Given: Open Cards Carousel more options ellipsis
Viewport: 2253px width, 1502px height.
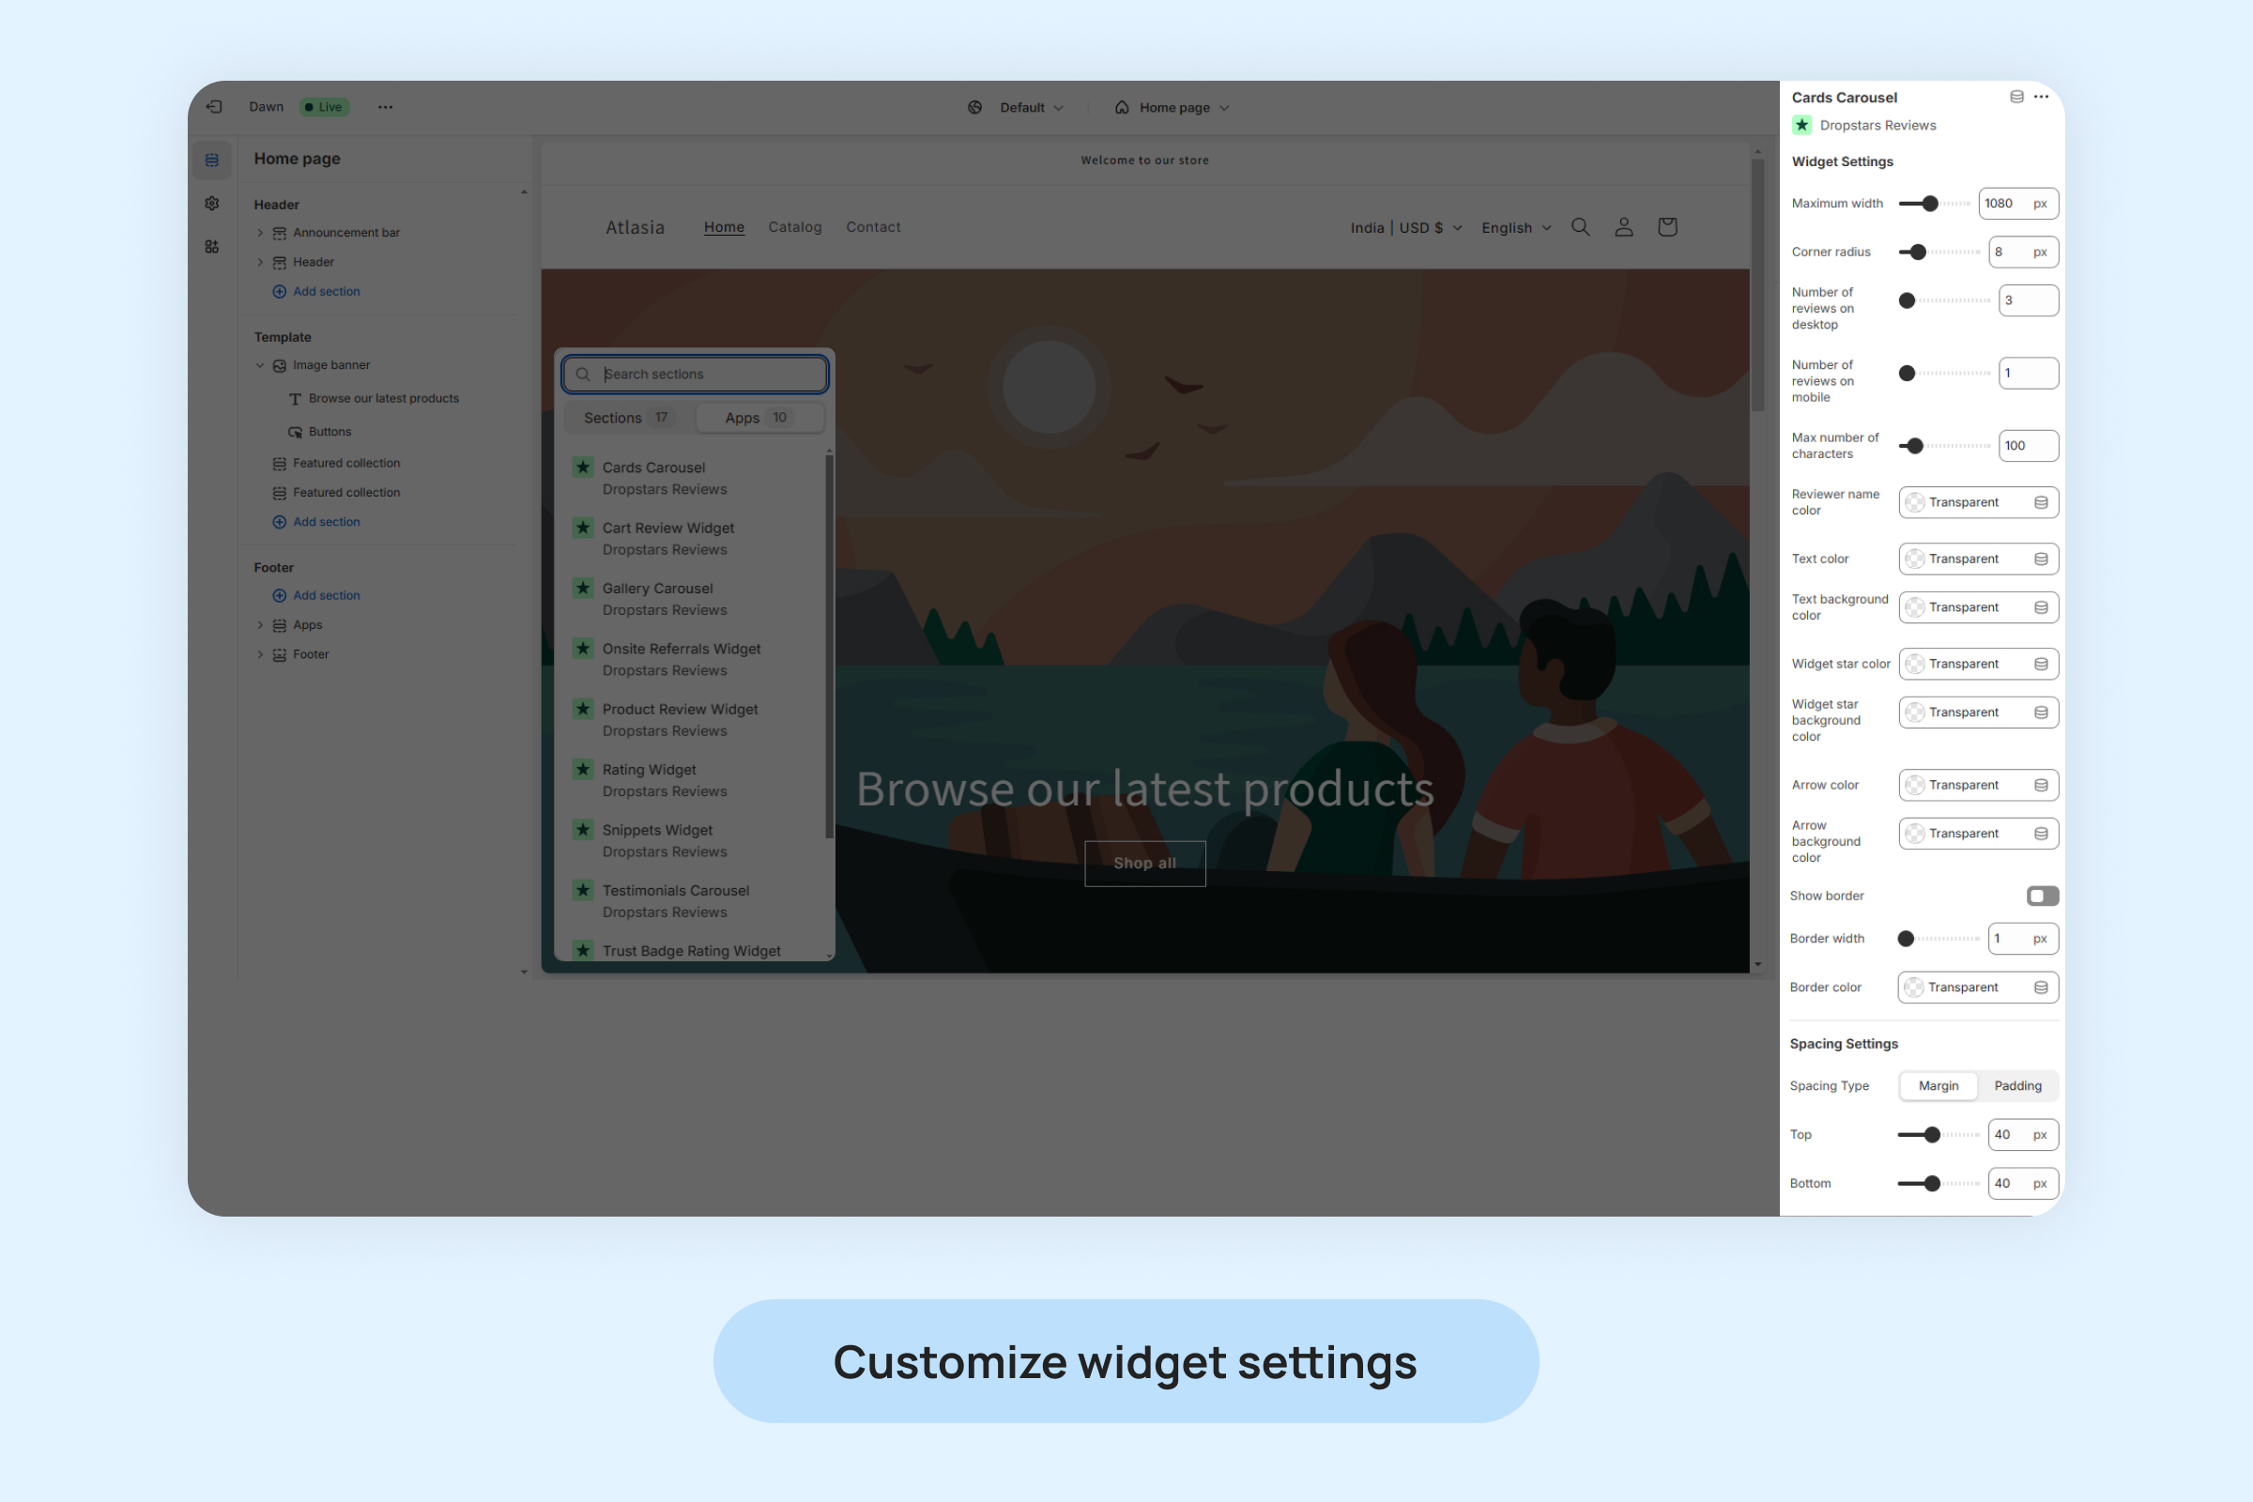Looking at the screenshot, I should (x=2041, y=97).
